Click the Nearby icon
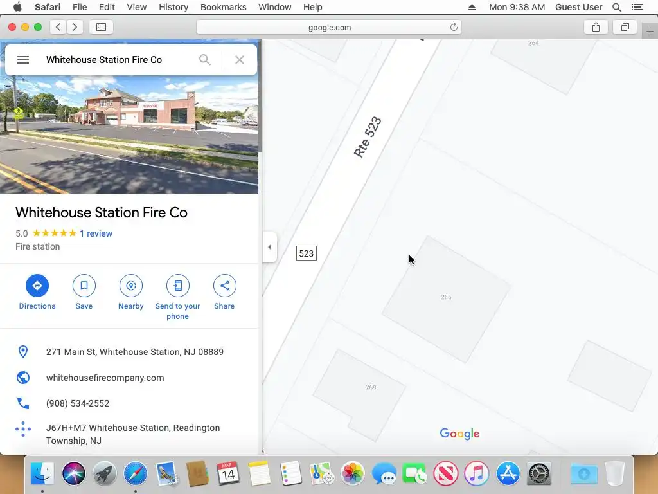This screenshot has height=494, width=658. (x=131, y=286)
